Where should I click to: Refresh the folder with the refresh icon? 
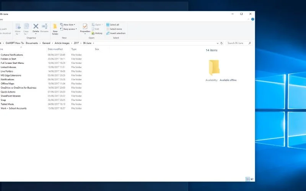[x=221, y=43]
